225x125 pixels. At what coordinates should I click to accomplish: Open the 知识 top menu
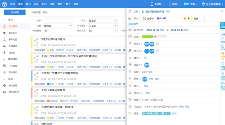tap(44, 4)
